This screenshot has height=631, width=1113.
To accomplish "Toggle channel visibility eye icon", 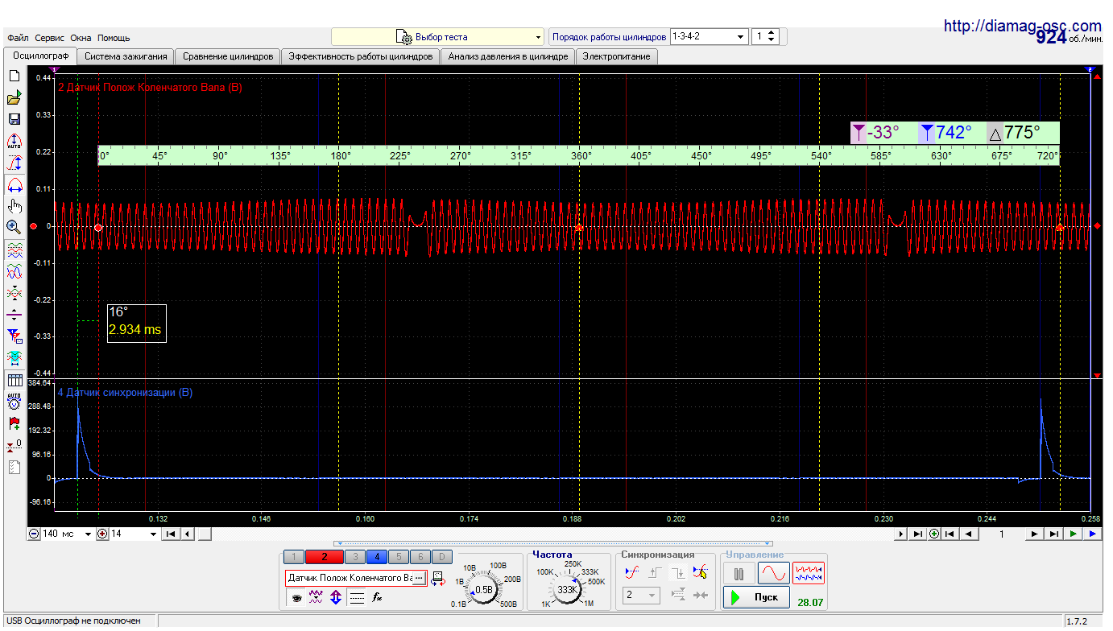I will (x=296, y=598).
